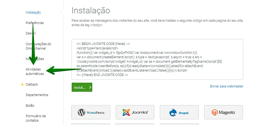
Task: Click the Joomla logo icon
Action: [x=126, y=112]
